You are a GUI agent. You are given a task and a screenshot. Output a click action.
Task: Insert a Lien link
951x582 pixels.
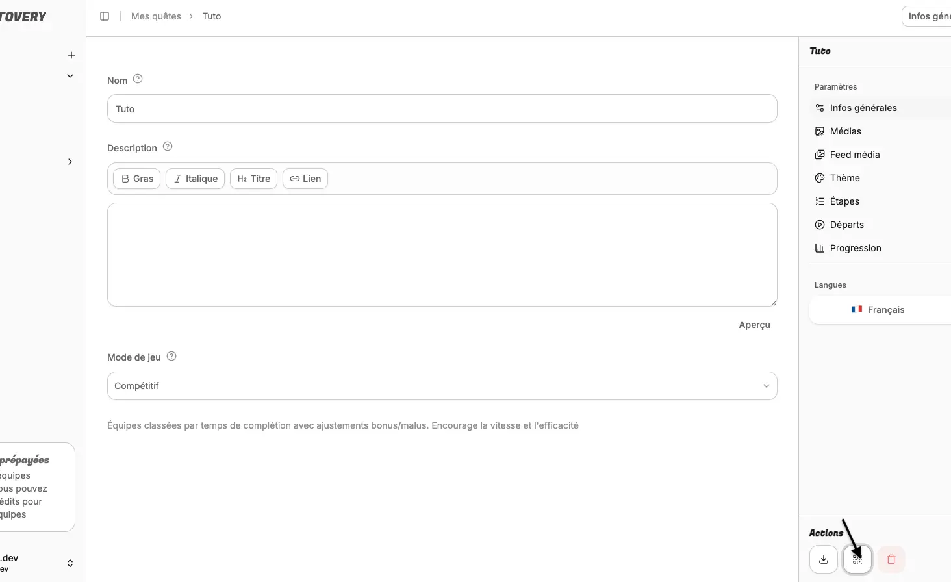305,179
